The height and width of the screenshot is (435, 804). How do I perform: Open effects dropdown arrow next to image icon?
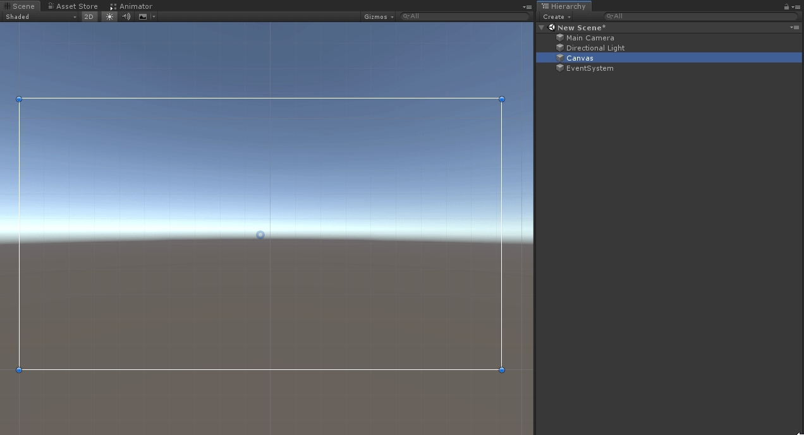[154, 16]
